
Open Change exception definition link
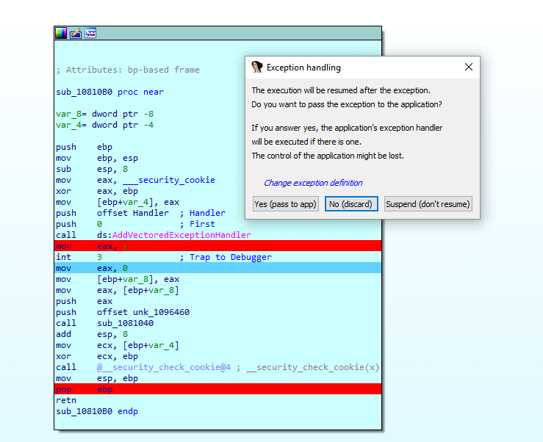point(313,183)
